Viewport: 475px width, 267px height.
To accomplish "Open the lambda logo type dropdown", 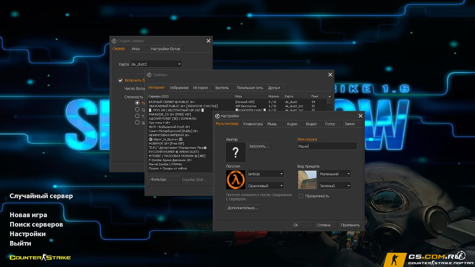I will point(265,174).
